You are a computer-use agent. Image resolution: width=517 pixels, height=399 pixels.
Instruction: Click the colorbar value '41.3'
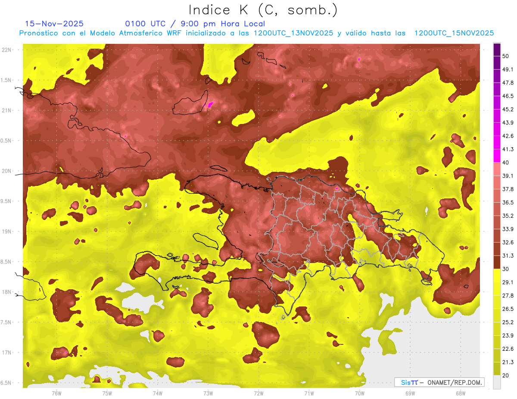pyautogui.click(x=508, y=149)
